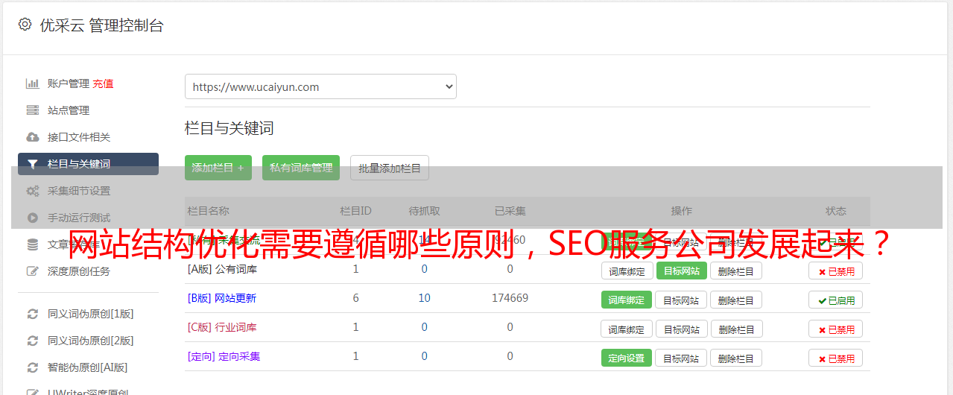Open 账户管理 in the sidebar
The height and width of the screenshot is (395, 953).
[69, 83]
